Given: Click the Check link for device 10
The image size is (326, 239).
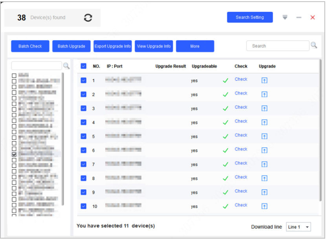Looking at the screenshot, I should tap(241, 205).
